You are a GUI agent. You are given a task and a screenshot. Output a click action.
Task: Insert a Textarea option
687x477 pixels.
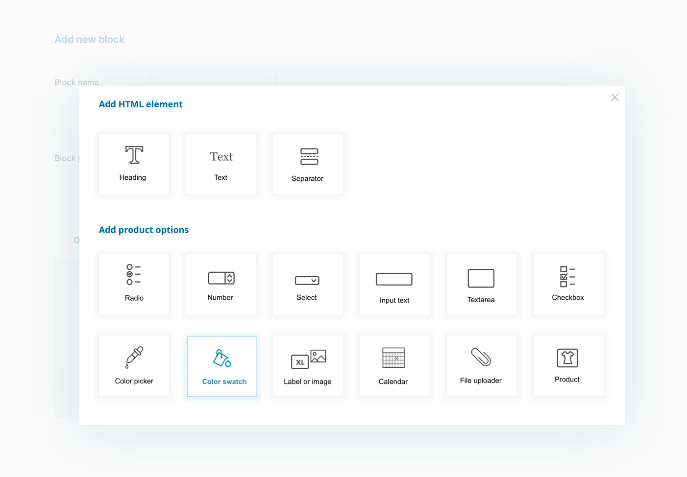coord(481,284)
